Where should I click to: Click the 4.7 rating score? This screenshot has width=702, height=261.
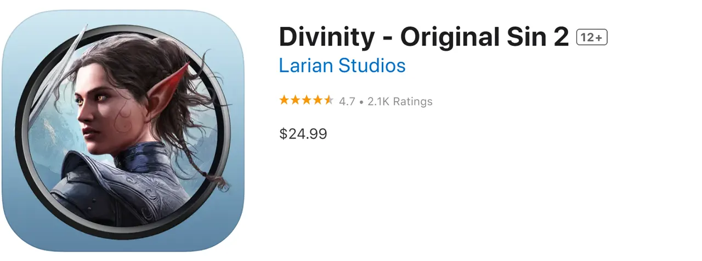tap(347, 101)
